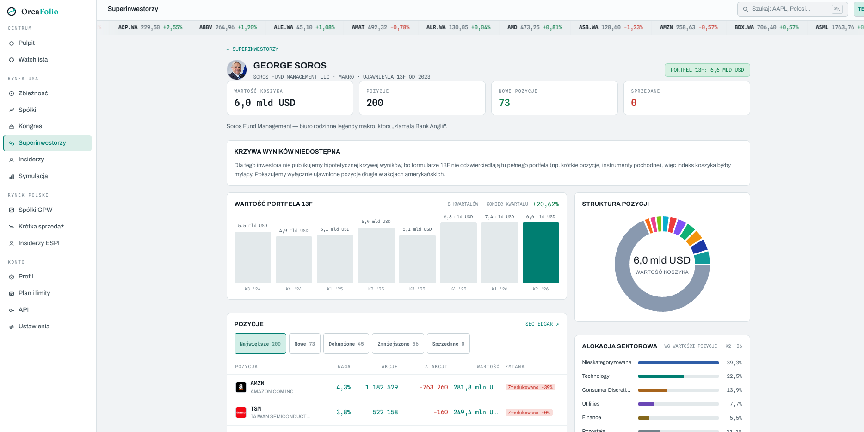Image resolution: width=864 pixels, height=432 pixels.
Task: Open the Symulacja page
Action: coord(47,176)
